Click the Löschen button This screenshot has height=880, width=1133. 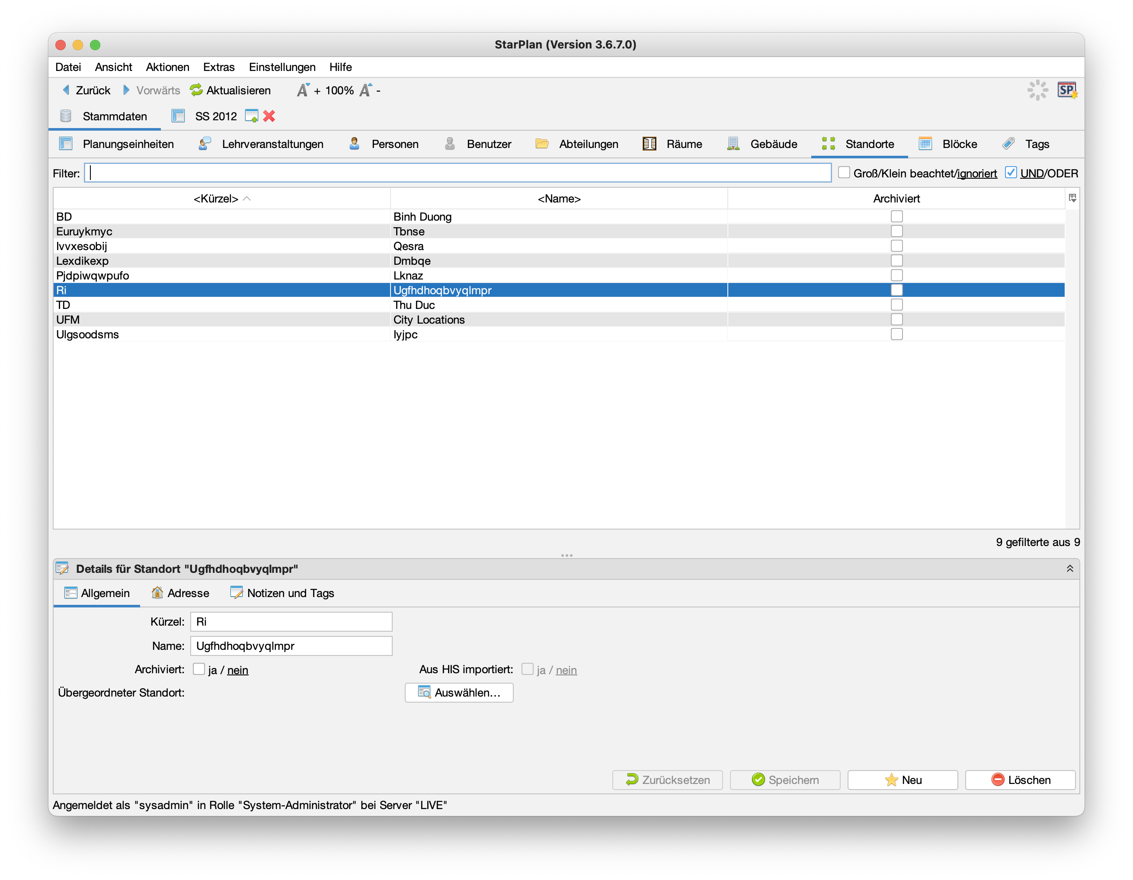coord(1020,780)
